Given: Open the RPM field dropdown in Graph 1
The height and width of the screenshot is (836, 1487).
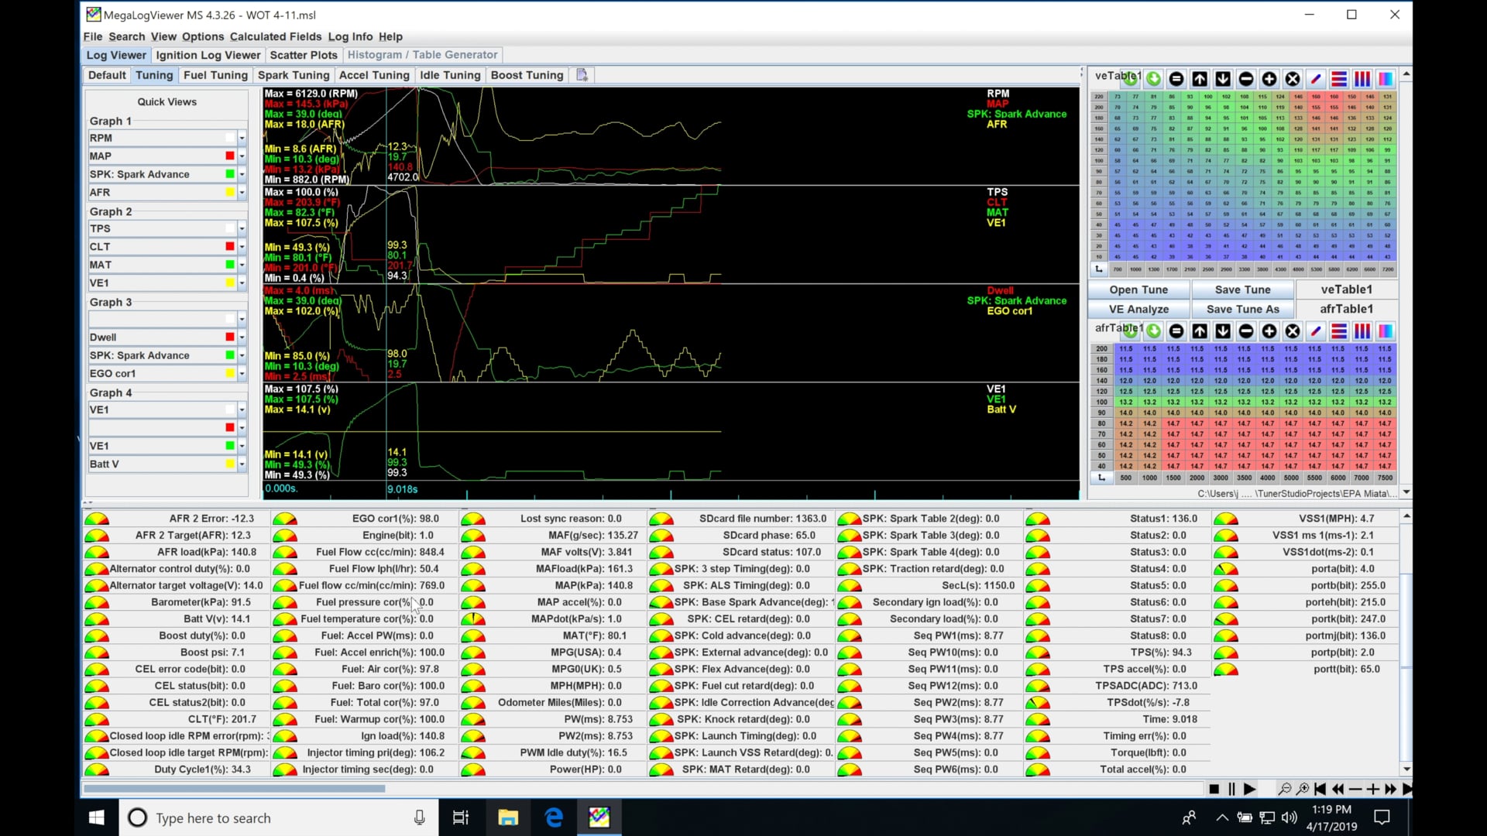Looking at the screenshot, I should [242, 138].
